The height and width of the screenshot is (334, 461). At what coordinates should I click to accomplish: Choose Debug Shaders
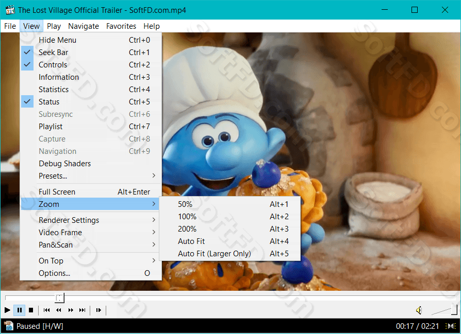click(91, 163)
